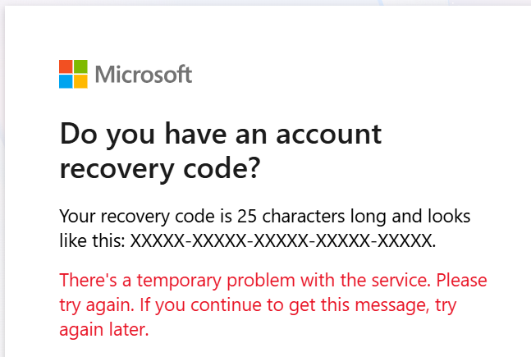
Task: Click the XXXXX-XXXXX sample code format text
Action: pos(283,241)
